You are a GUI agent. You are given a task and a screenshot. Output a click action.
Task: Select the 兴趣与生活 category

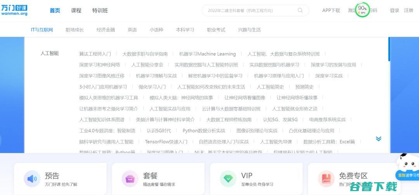tap(249, 29)
